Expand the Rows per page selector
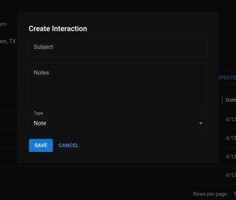This screenshot has width=236, height=200. (x=234, y=194)
